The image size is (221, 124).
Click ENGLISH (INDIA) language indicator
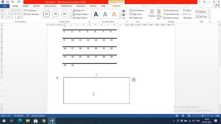pyautogui.click(x=38, y=116)
